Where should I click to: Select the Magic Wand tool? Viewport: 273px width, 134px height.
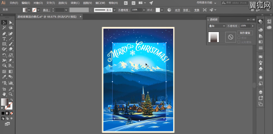(4, 28)
